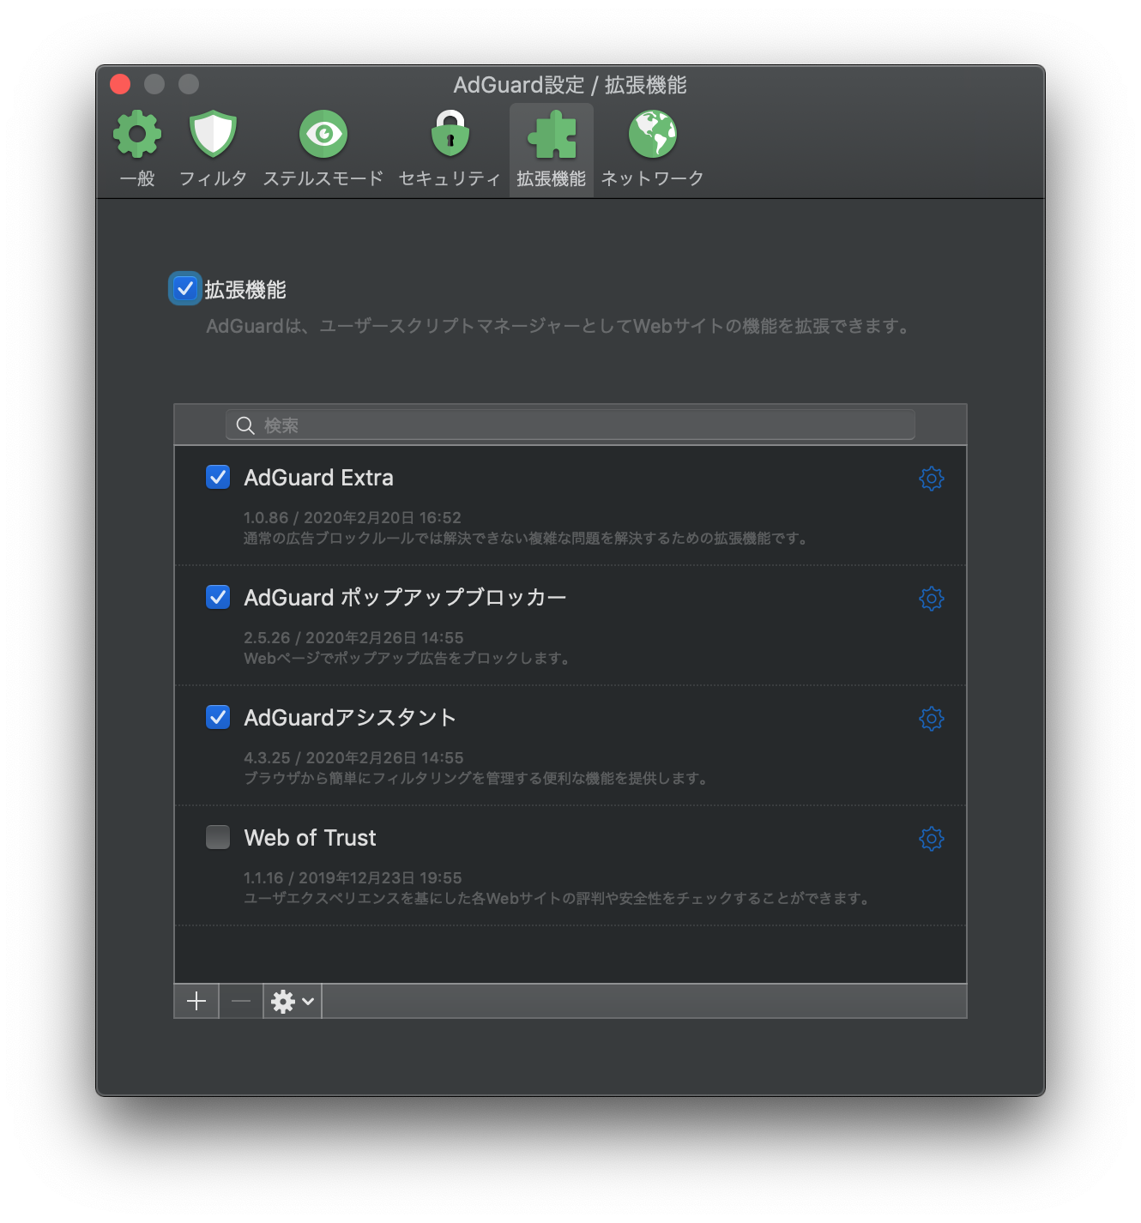The height and width of the screenshot is (1223, 1141).
Task: Uncheck the AdGuardアシスタント extension
Action: [x=218, y=717]
